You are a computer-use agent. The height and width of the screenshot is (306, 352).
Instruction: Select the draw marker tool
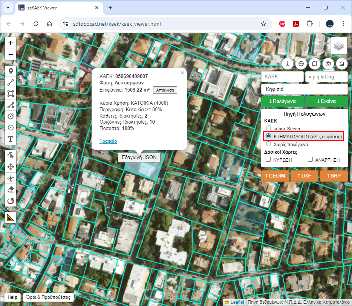[11, 71]
